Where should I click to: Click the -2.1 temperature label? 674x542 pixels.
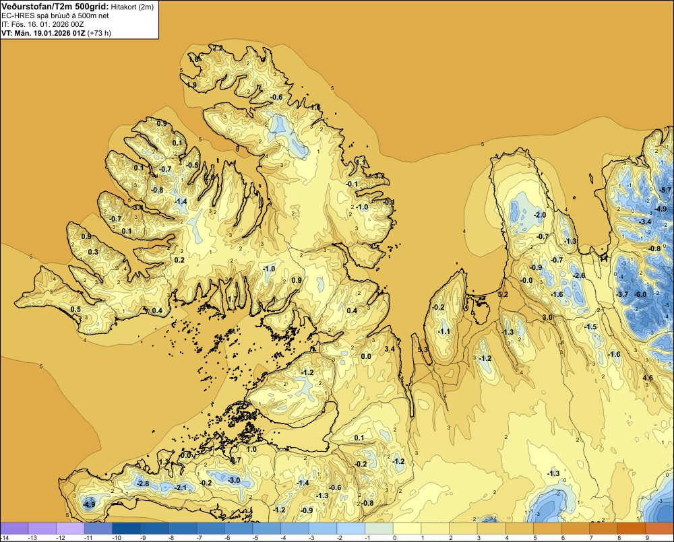click(181, 487)
